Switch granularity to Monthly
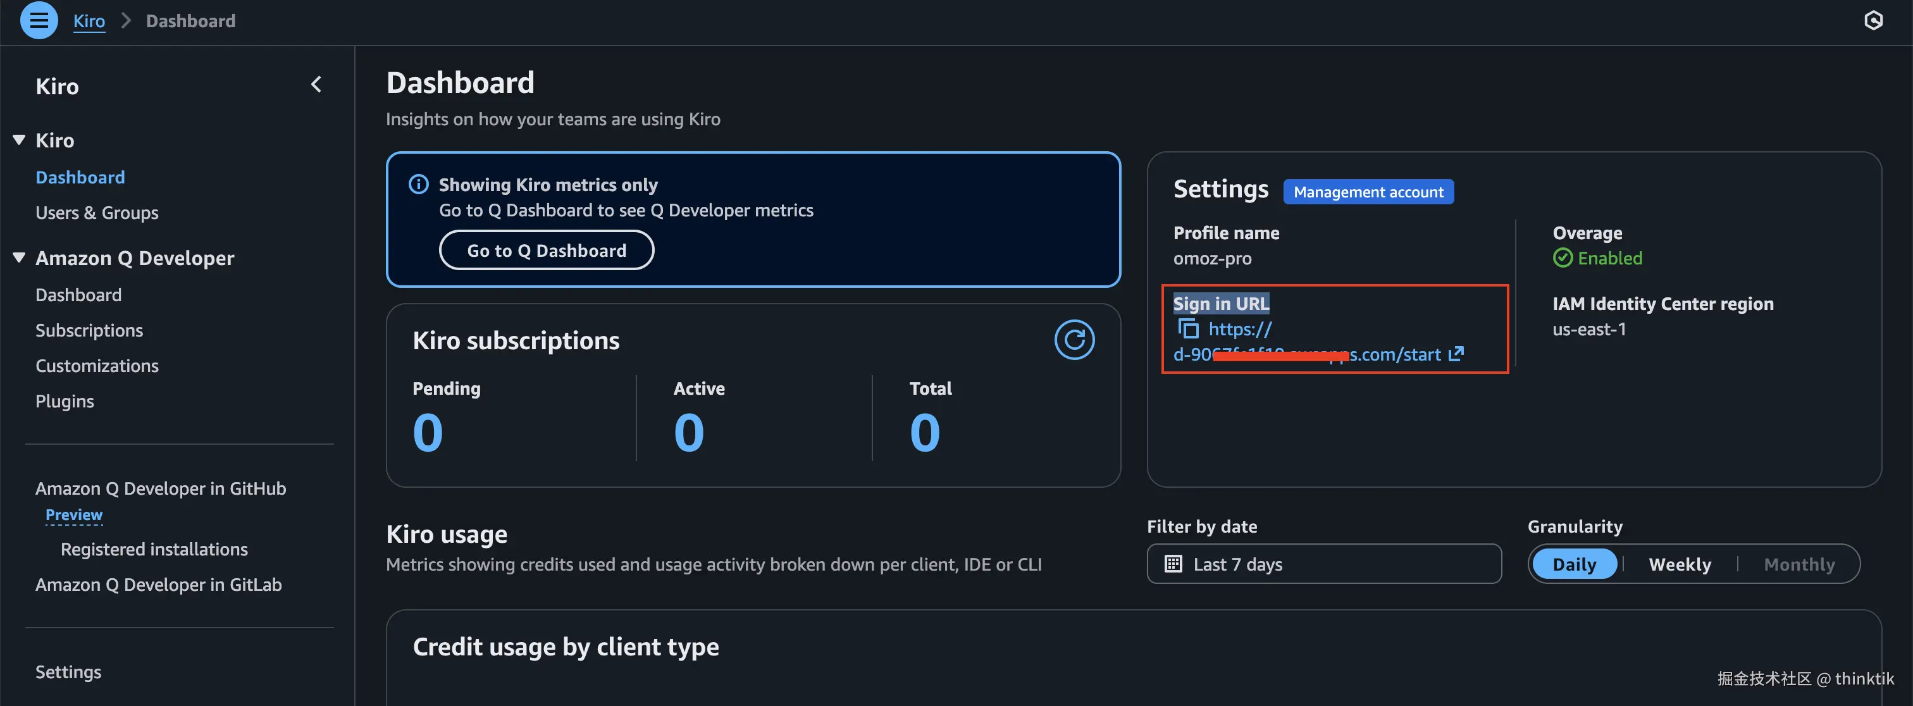This screenshot has height=706, width=1913. [x=1798, y=564]
